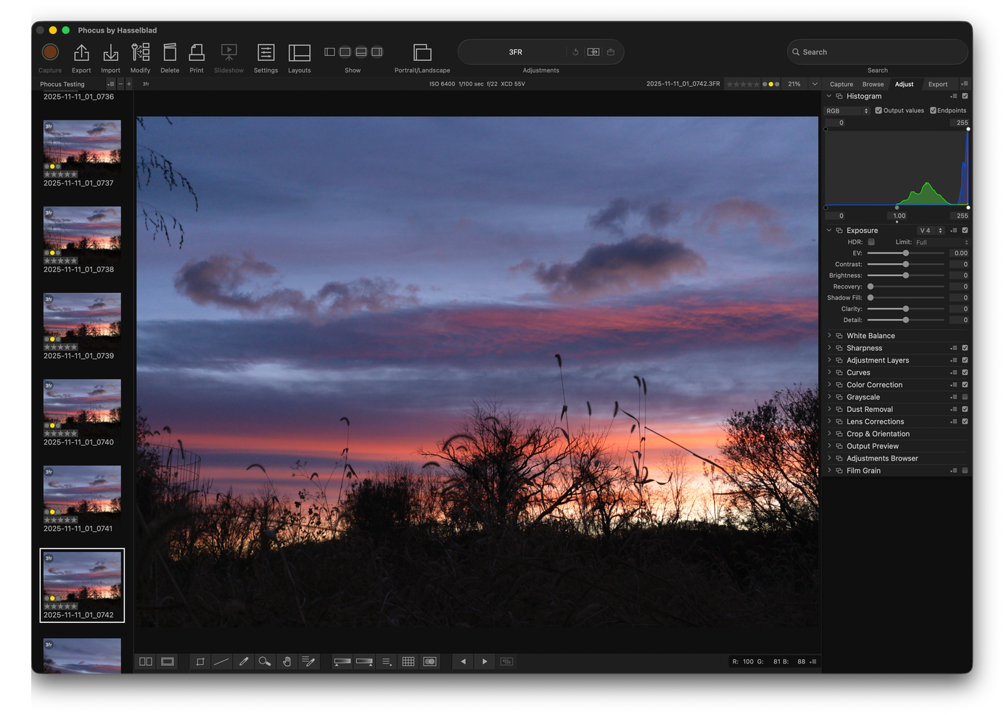This screenshot has width=1004, height=715.
Task: Select the Hand pan tool
Action: click(x=287, y=661)
